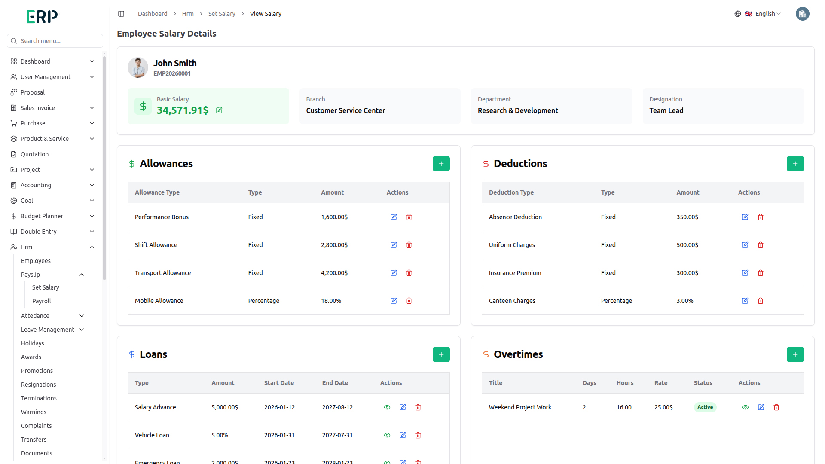
Task: Edit the Shift Allowance row
Action: [394, 245]
